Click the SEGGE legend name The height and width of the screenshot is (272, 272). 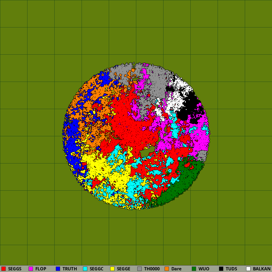click(x=123, y=269)
